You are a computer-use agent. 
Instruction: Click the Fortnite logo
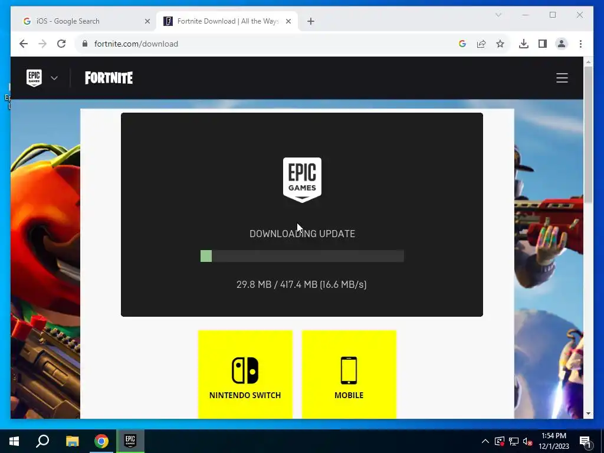[x=109, y=78]
